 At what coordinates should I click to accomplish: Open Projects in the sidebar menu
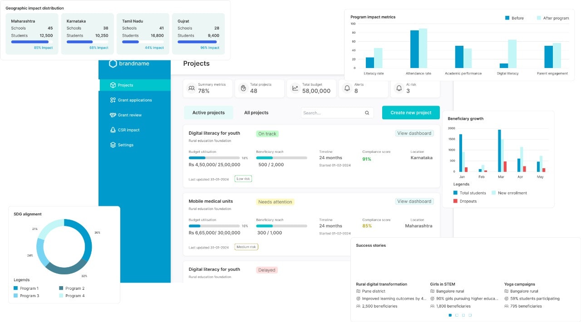click(135, 85)
